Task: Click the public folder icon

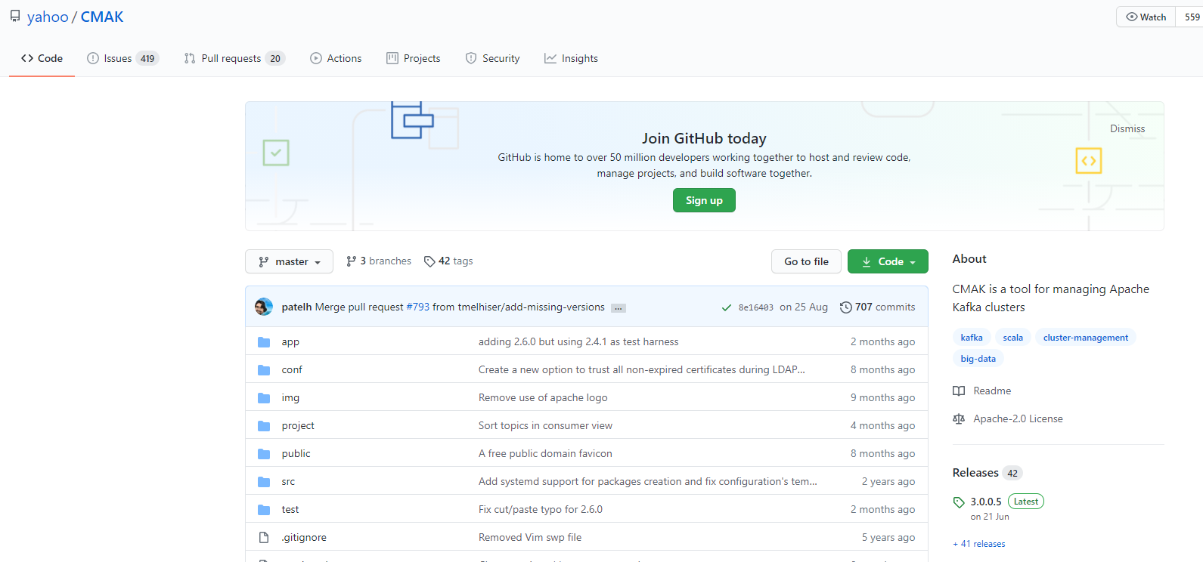Action: (264, 454)
